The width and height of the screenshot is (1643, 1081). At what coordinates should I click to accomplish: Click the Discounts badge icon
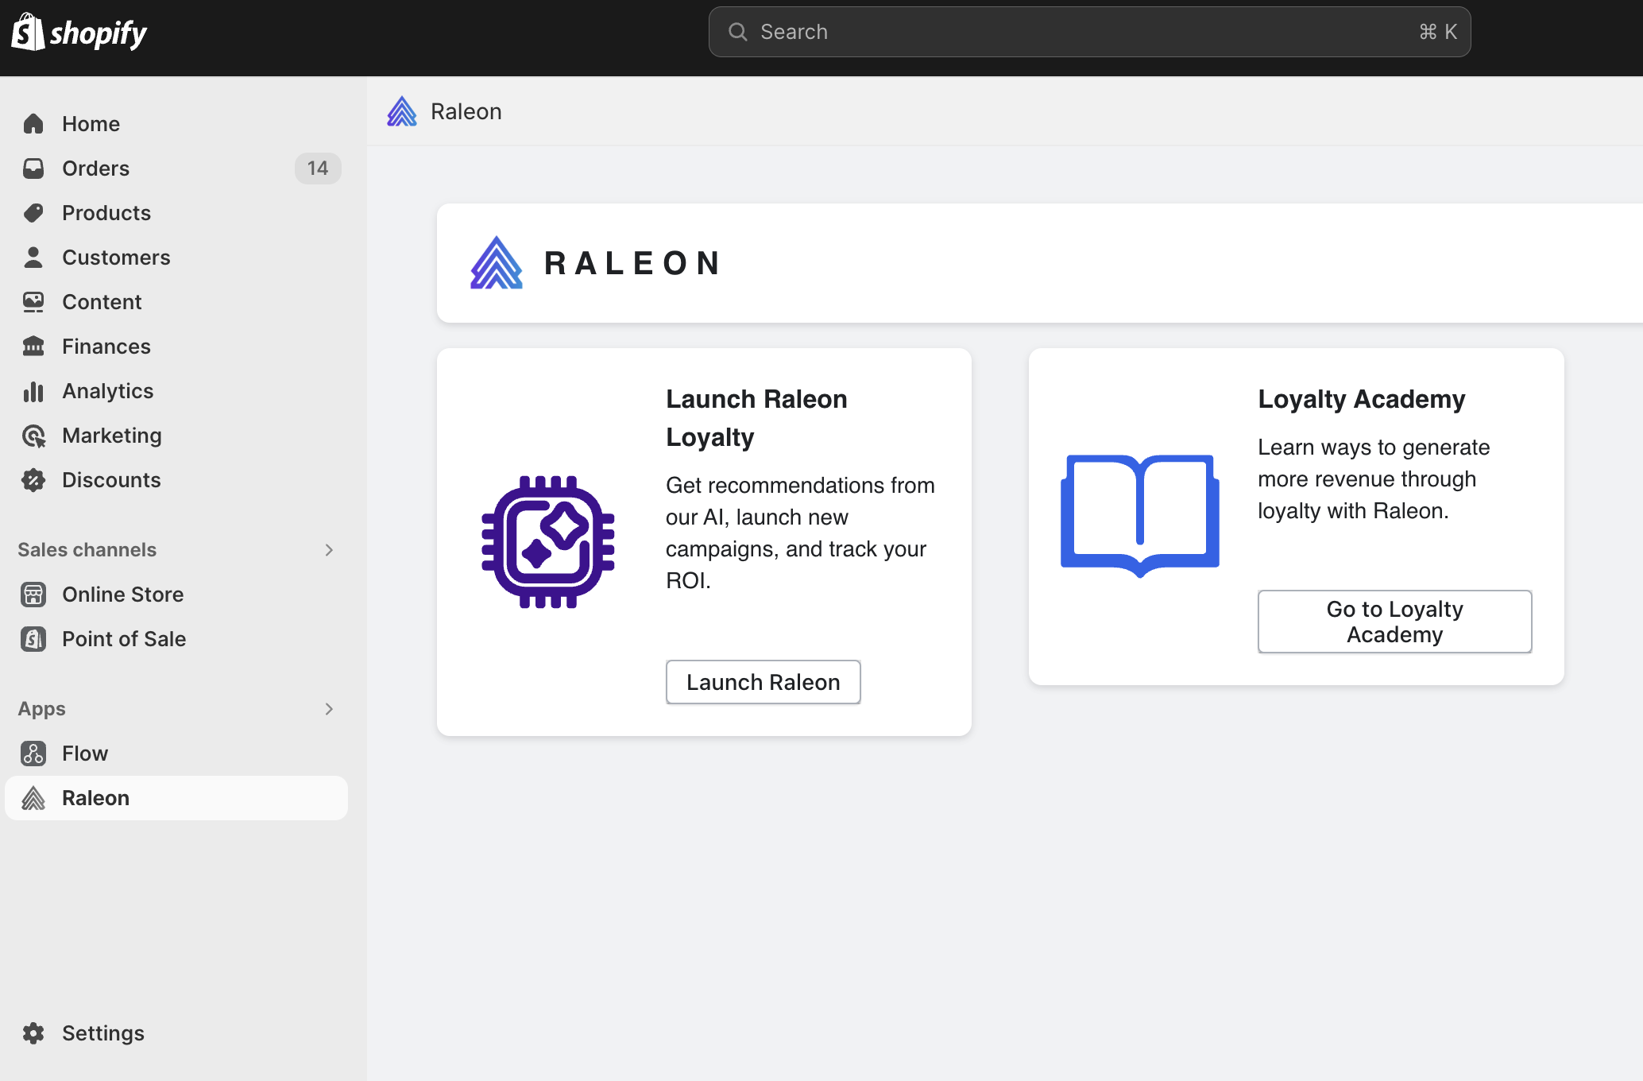tap(33, 480)
